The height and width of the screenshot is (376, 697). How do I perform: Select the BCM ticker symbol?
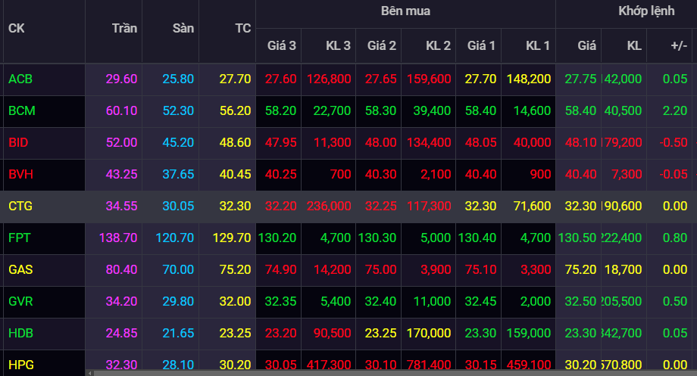22,110
